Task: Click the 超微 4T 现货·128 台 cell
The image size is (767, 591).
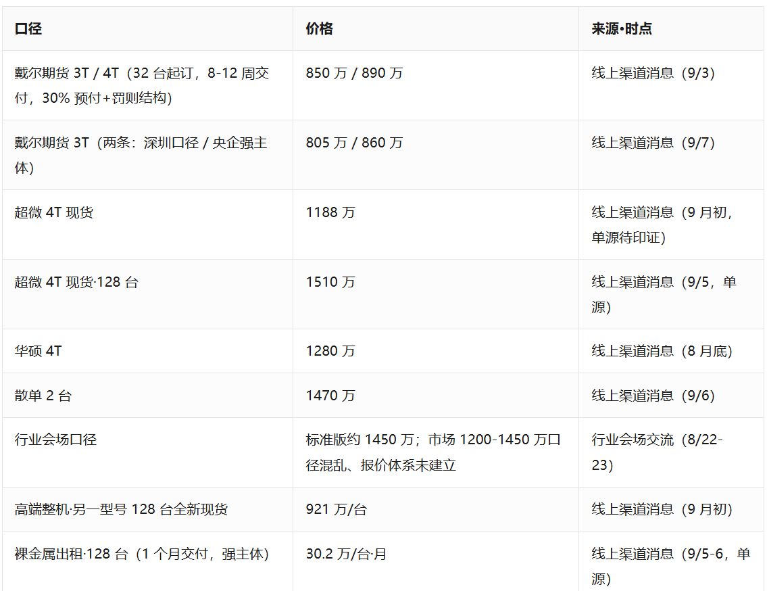Action: (77, 282)
